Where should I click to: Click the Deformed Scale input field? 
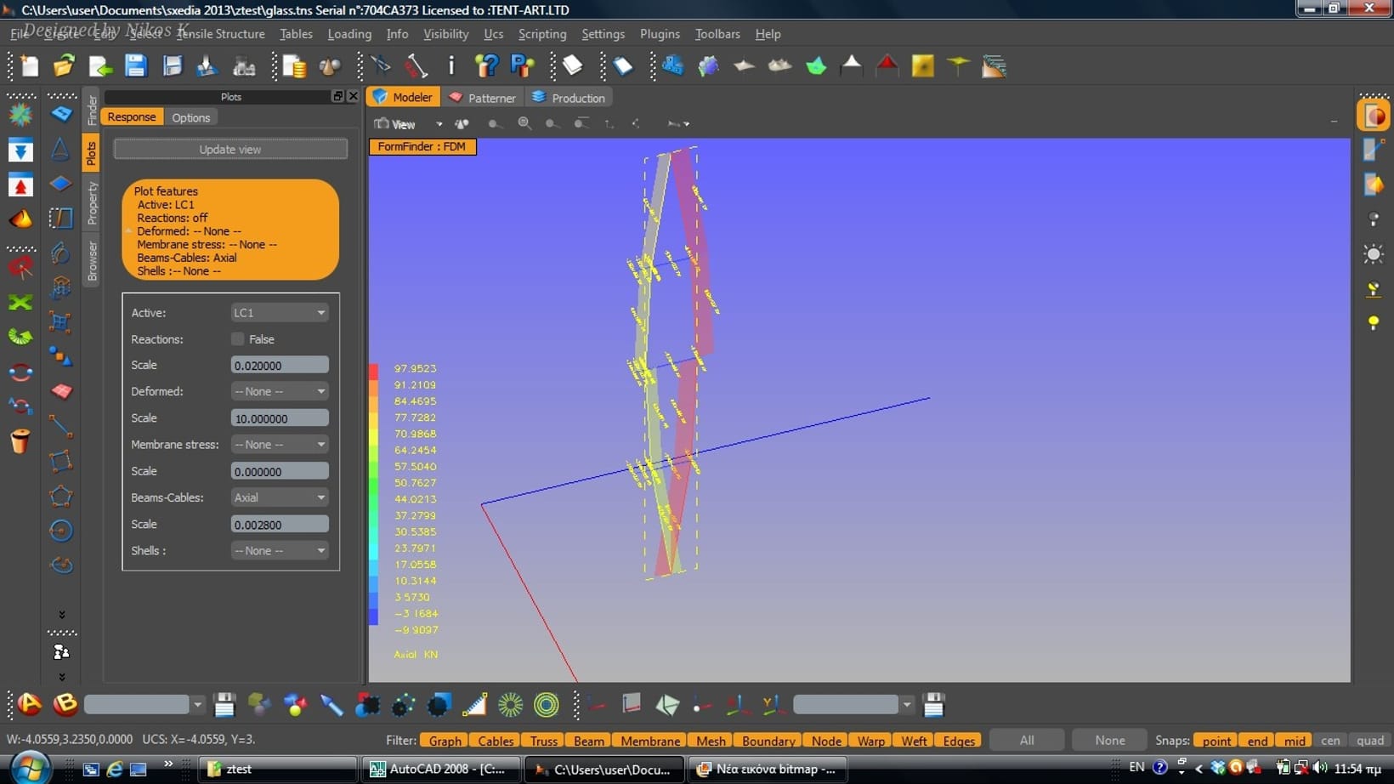pyautogui.click(x=279, y=418)
